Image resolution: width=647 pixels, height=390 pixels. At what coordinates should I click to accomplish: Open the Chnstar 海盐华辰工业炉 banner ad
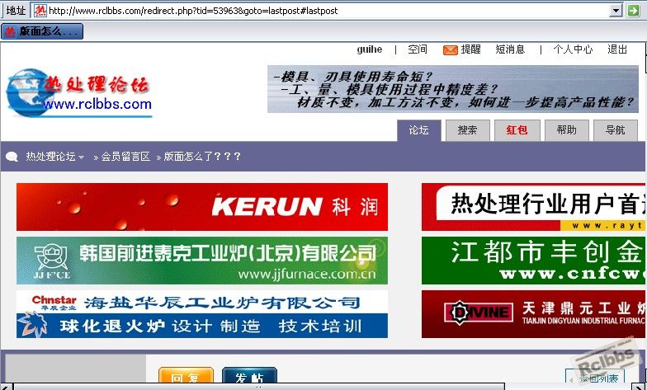[x=202, y=314]
